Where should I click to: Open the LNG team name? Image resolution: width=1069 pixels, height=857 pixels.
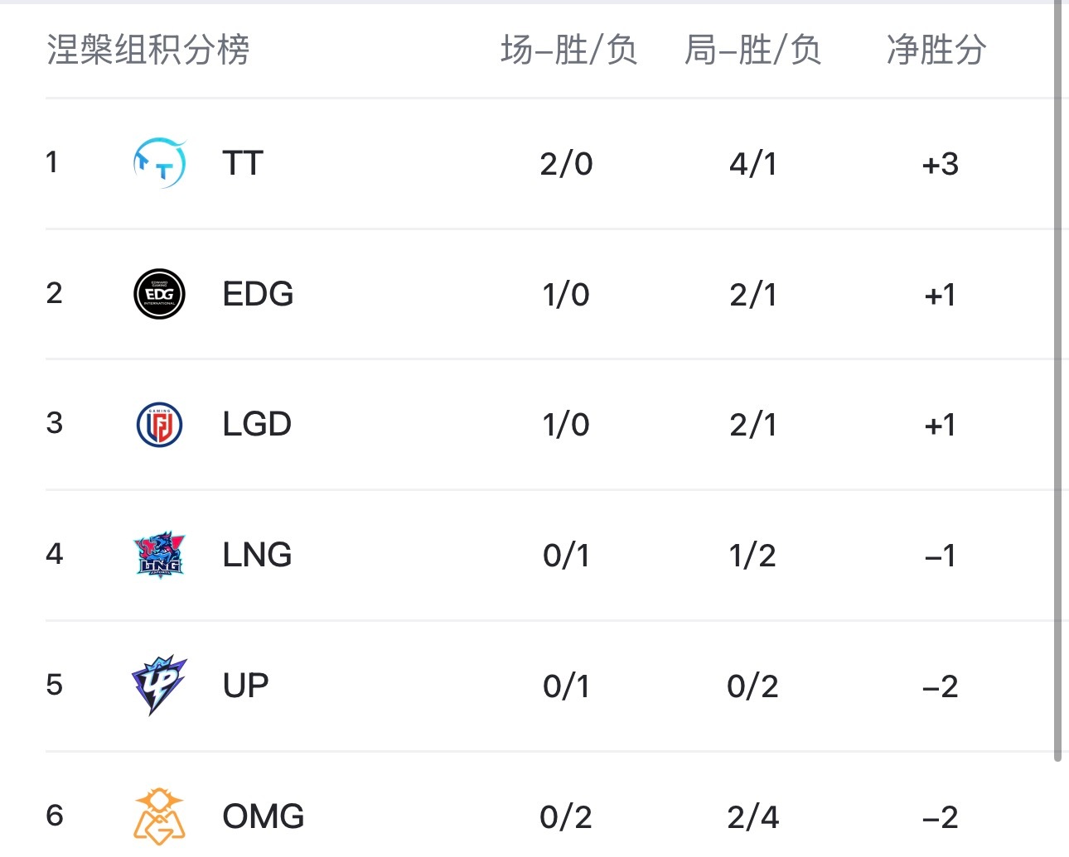pyautogui.click(x=257, y=555)
